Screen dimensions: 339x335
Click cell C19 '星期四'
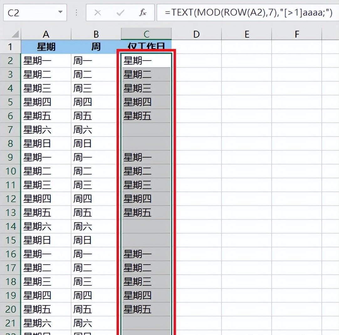click(x=146, y=295)
